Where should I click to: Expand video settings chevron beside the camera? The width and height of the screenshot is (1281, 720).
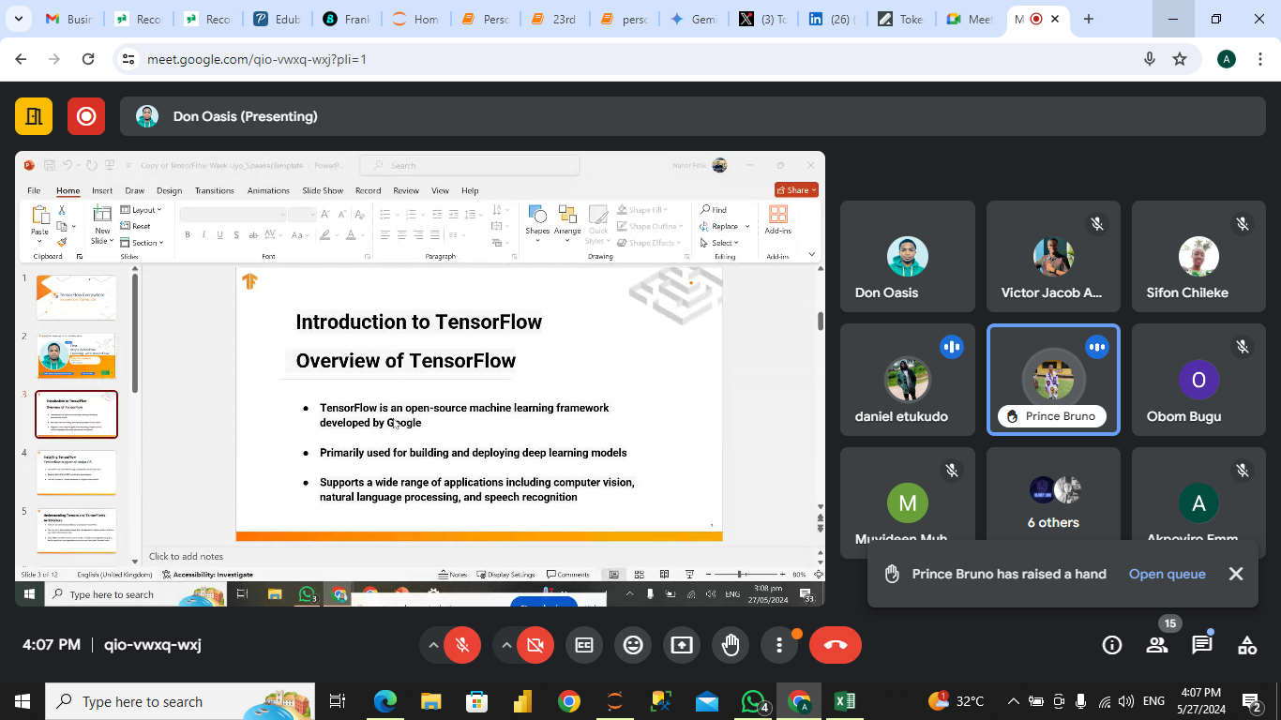(x=506, y=645)
